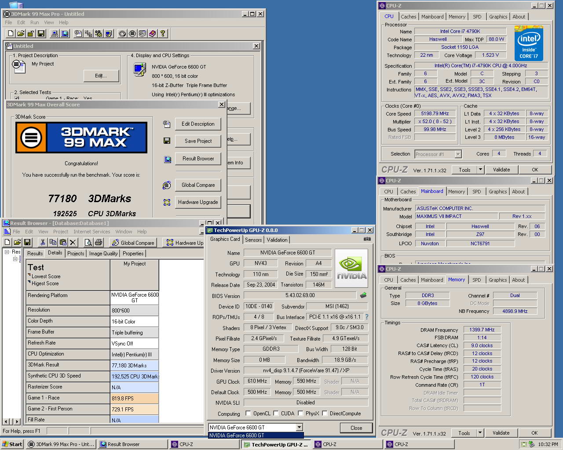The height and width of the screenshot is (450, 563).
Task: Click the Result Browser button in score dialog
Action: [198, 159]
